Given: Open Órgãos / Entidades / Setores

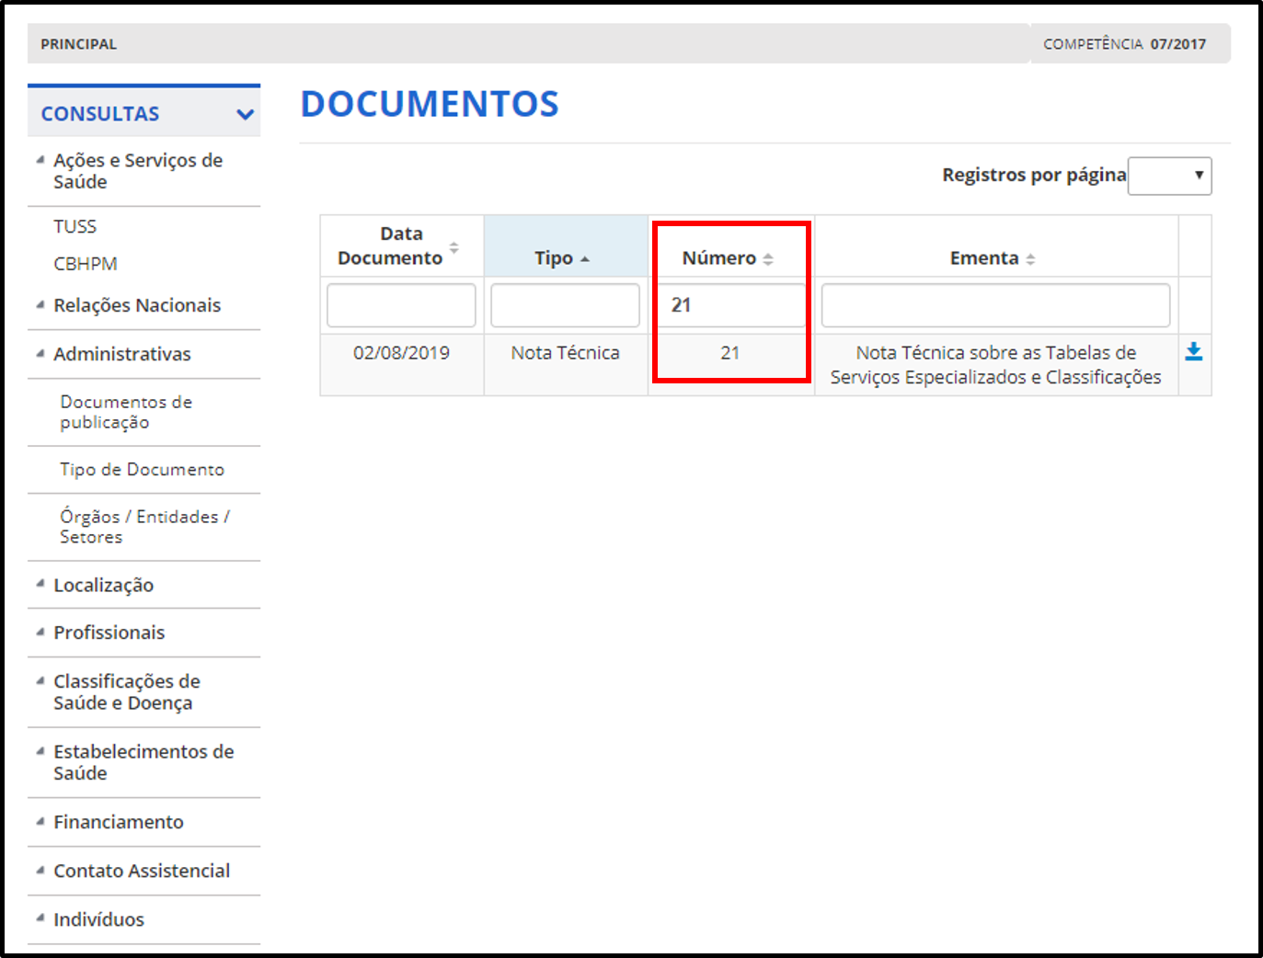Looking at the screenshot, I should pyautogui.click(x=144, y=527).
